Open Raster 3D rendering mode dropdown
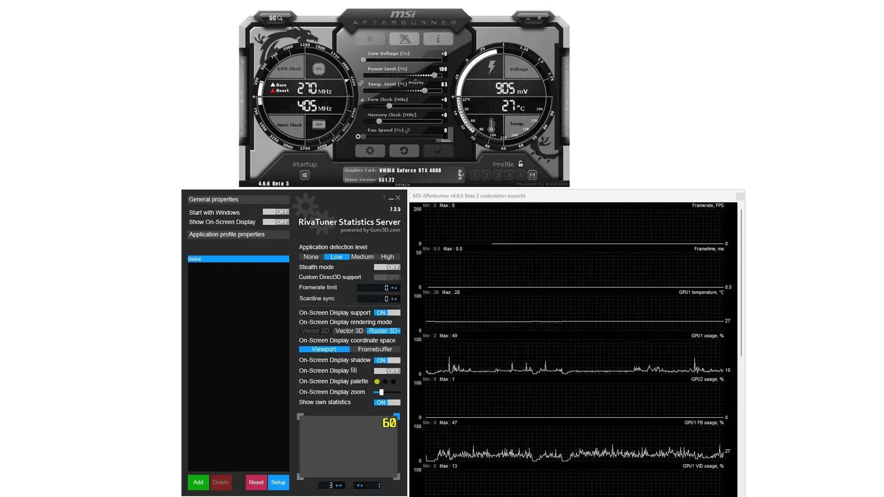884x497 pixels. pyautogui.click(x=384, y=331)
